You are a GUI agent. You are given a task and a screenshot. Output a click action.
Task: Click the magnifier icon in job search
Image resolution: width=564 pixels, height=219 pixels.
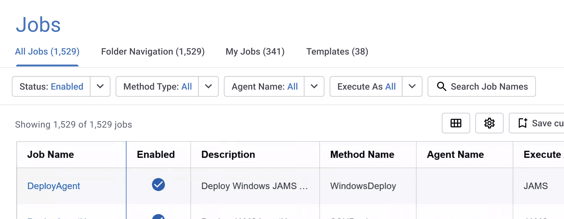pos(442,86)
